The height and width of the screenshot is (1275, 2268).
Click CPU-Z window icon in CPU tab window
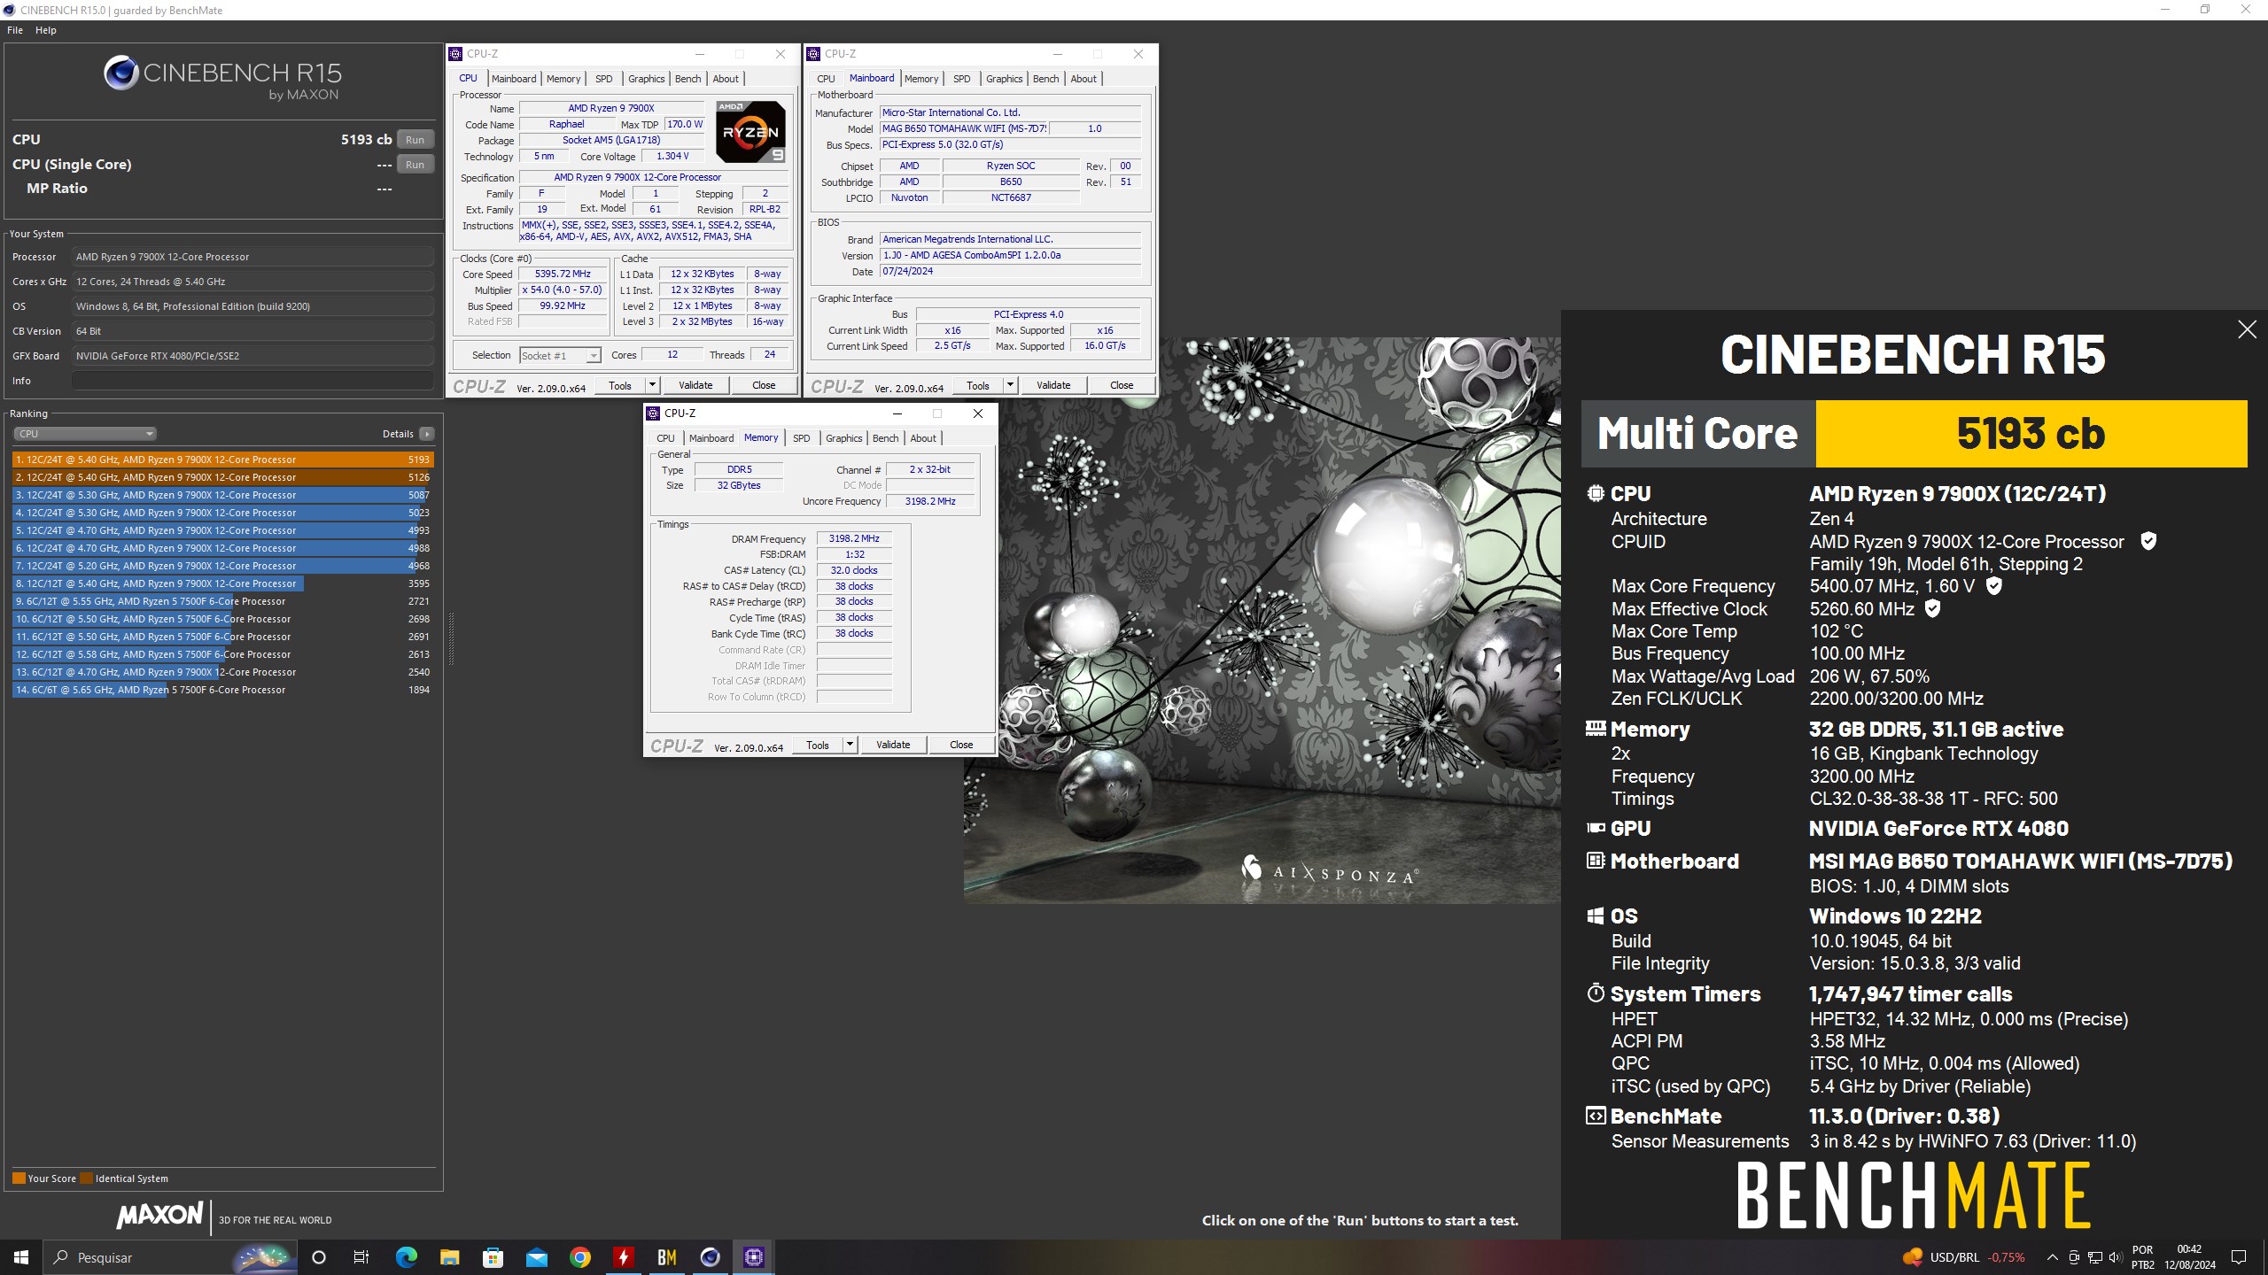[x=455, y=54]
